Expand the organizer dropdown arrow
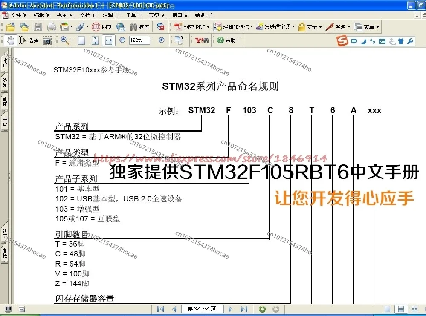426x316 pixels. [x=72, y=27]
